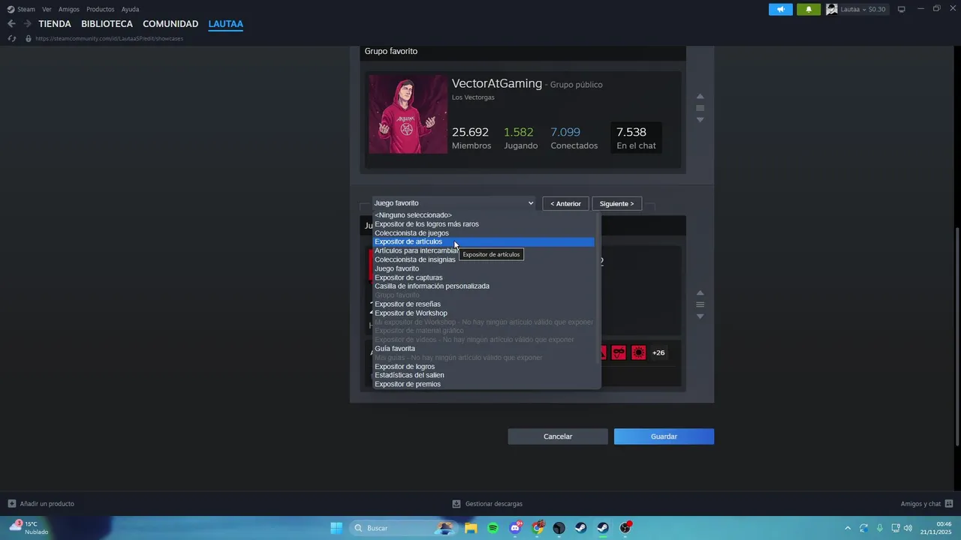
Task: Go to the BIBLIOTECA tab
Action: 107,24
